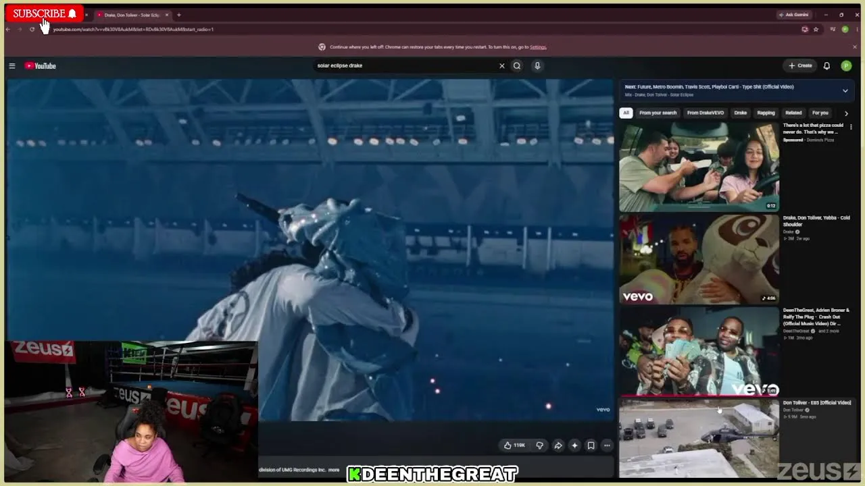Viewport: 865px width, 486px height.
Task: Open options for Domino's sponsored ad
Action: coord(851,127)
